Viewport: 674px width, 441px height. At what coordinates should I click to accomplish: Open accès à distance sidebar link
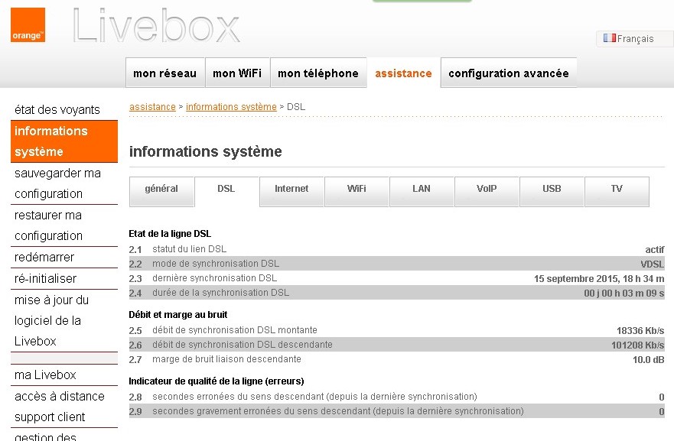coord(60,396)
